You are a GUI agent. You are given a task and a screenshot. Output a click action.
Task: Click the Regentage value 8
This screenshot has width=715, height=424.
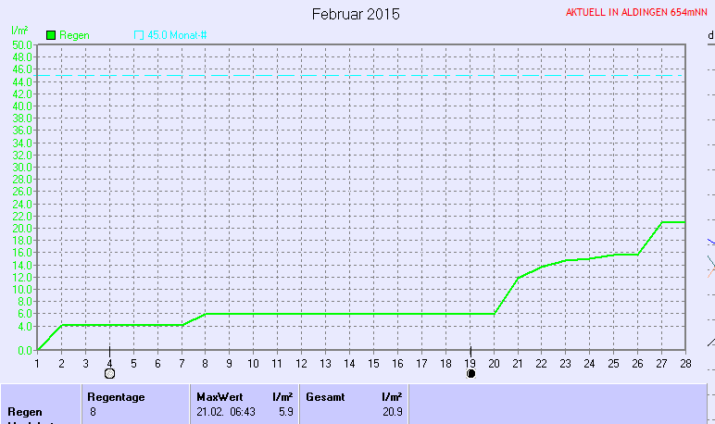(93, 411)
